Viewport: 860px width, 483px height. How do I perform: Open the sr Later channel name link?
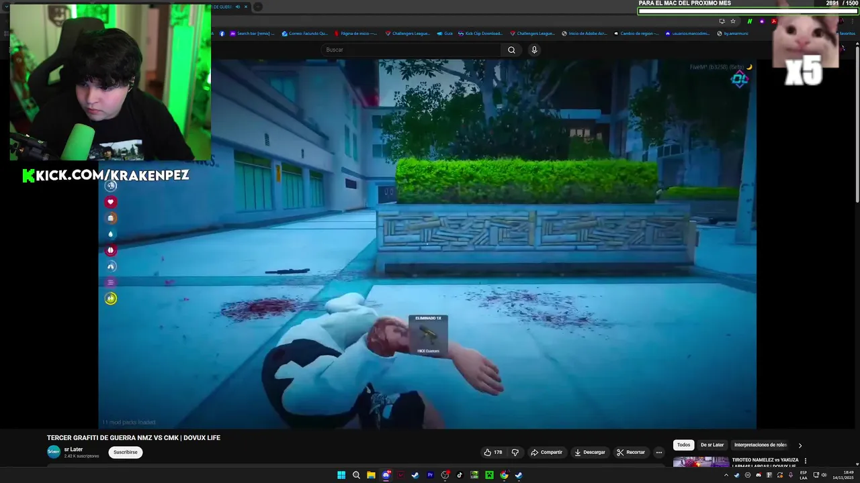(74, 449)
